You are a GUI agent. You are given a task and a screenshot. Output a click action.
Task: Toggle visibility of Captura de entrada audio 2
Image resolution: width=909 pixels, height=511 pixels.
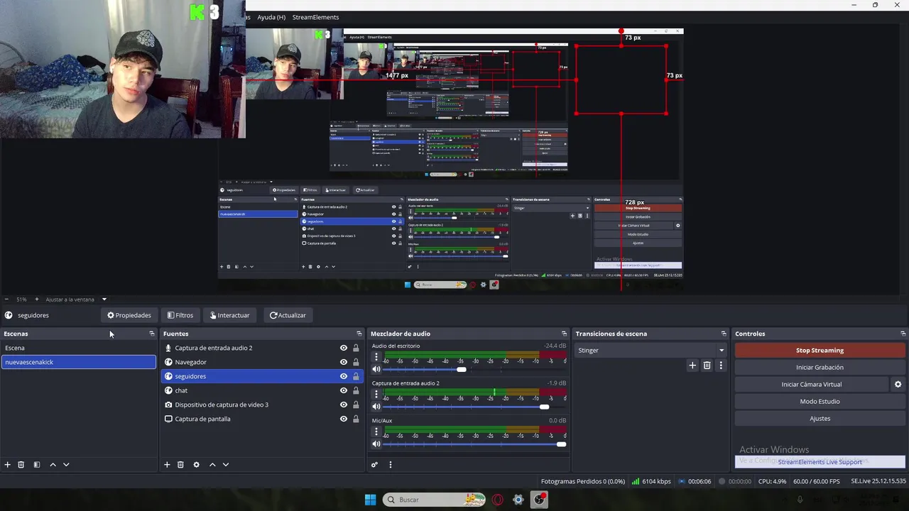click(344, 348)
